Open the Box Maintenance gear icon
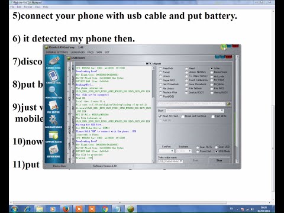The height and width of the screenshot is (213, 284). (x=53, y=122)
